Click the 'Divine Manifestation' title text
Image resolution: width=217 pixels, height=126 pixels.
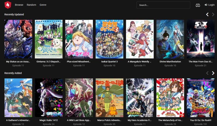point(170,62)
